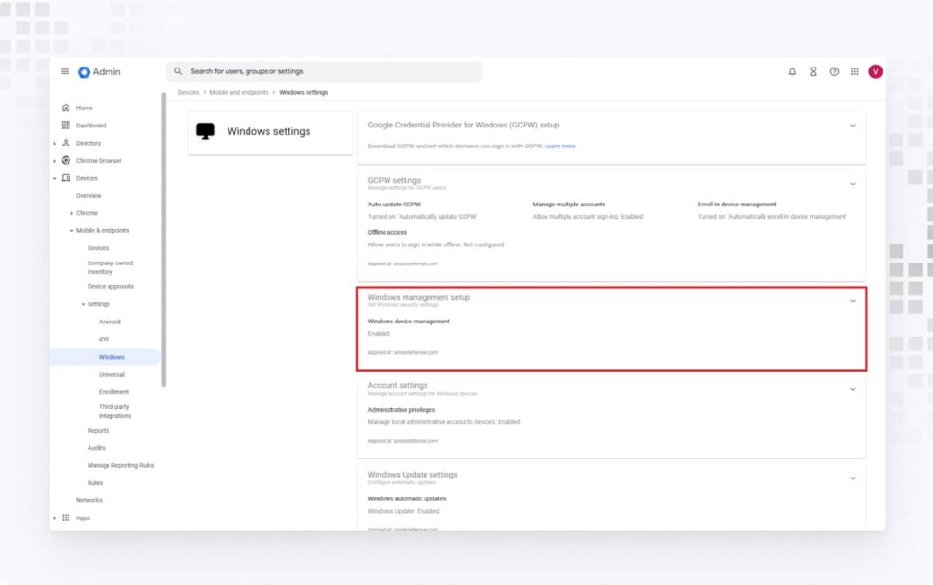Open the Google apps grid launcher

click(x=855, y=70)
